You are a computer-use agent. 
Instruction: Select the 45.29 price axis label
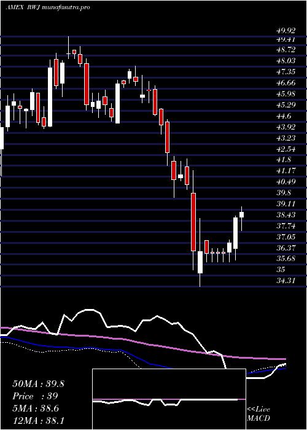[286, 105]
